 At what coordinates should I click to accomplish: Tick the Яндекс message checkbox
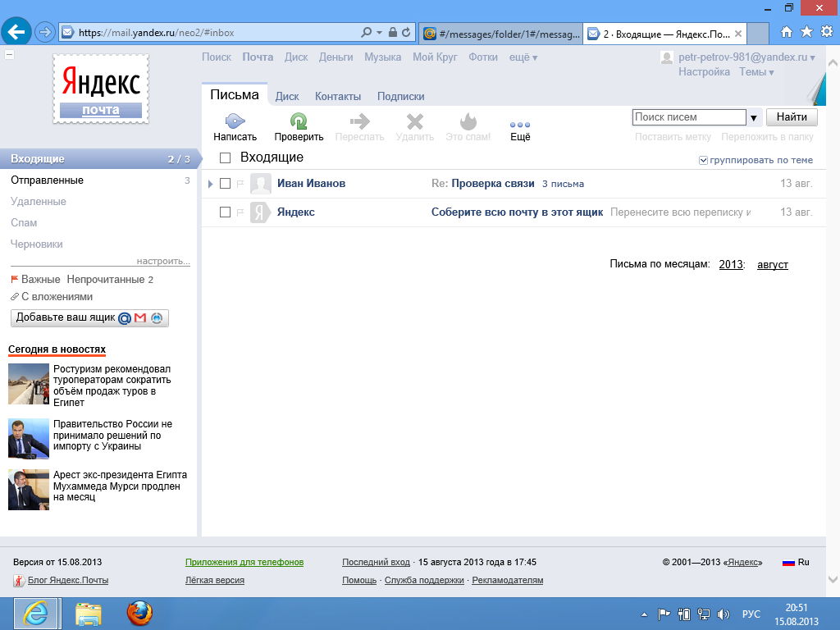[x=225, y=212]
